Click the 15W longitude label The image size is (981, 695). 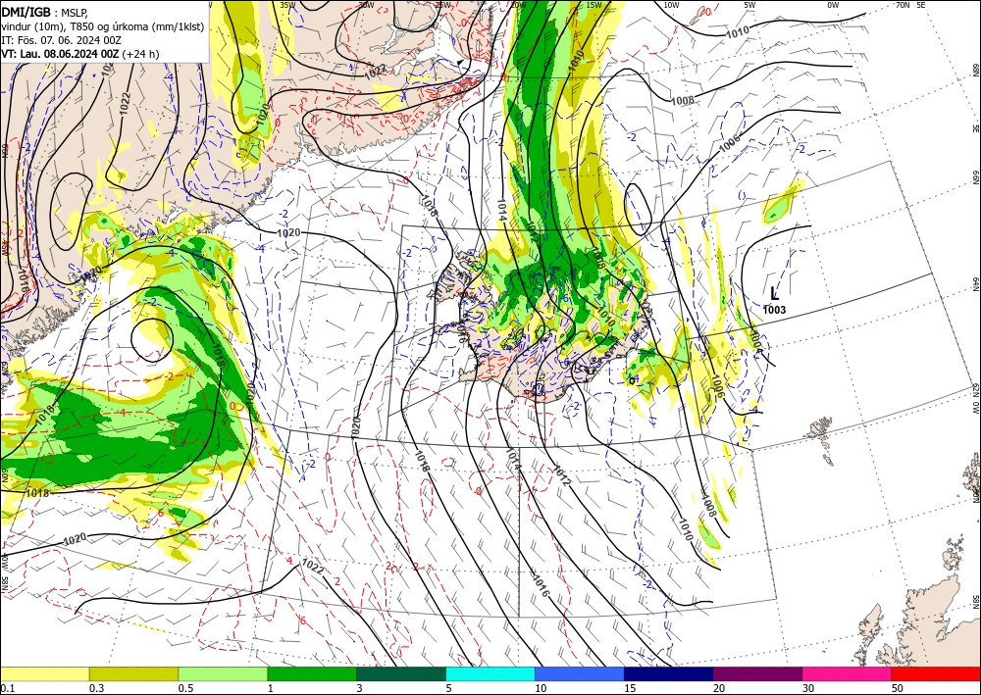(x=594, y=4)
